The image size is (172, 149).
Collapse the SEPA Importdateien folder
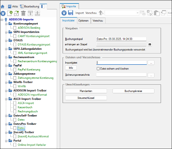point(6,32)
